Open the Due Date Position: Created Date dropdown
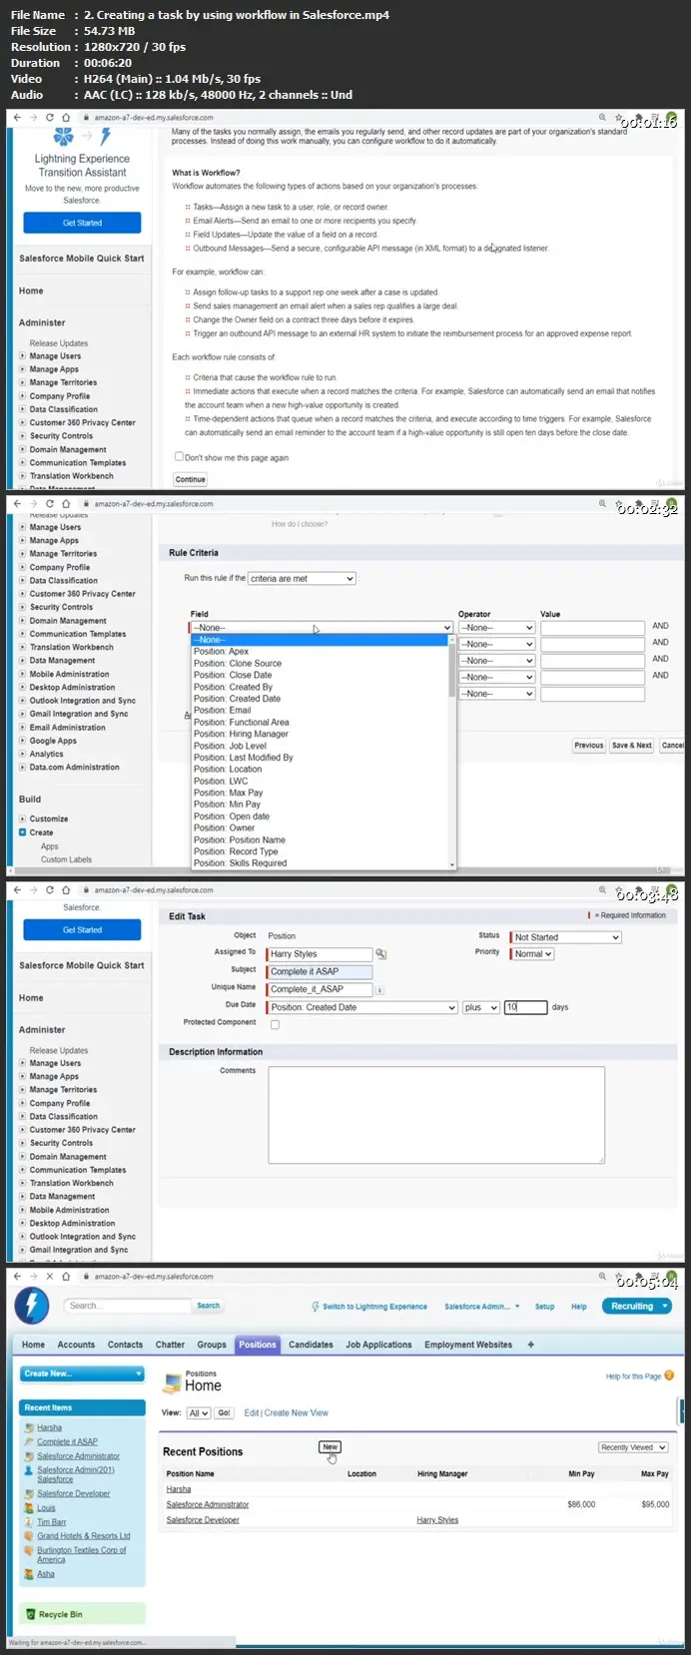 pyautogui.click(x=362, y=1008)
